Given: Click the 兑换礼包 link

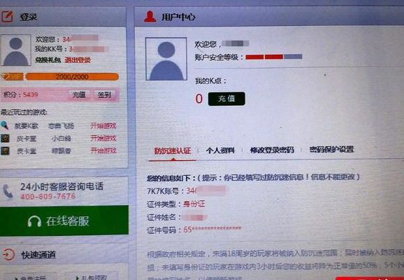Looking at the screenshot, I should coord(48,60).
